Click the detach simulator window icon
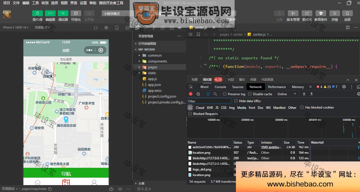Viewport: 360px width, 192px height. click(x=127, y=28)
